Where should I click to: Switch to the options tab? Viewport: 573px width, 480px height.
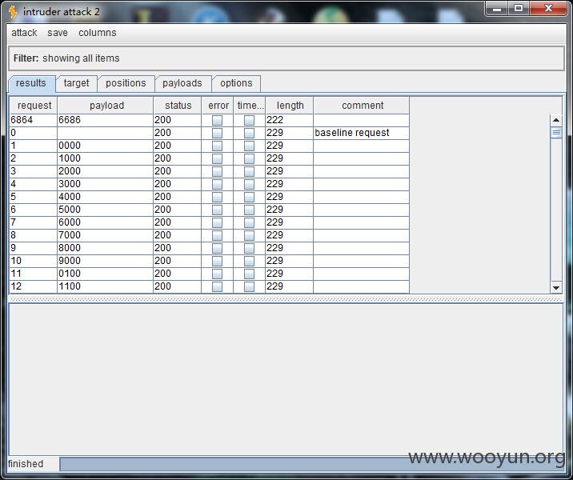(236, 83)
